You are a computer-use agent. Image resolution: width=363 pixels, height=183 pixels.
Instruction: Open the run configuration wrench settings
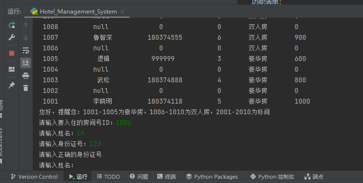pos(12,37)
